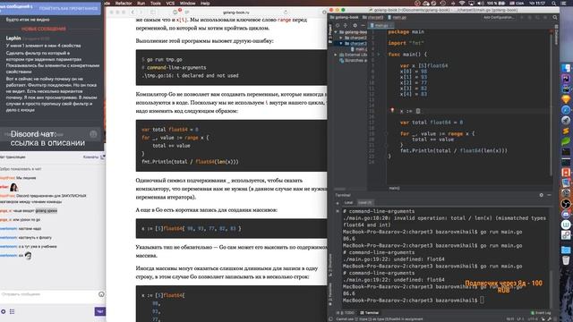Click the main.go breadcrumb in navigation bar
This screenshot has width=573, height=322.
(x=397, y=17)
